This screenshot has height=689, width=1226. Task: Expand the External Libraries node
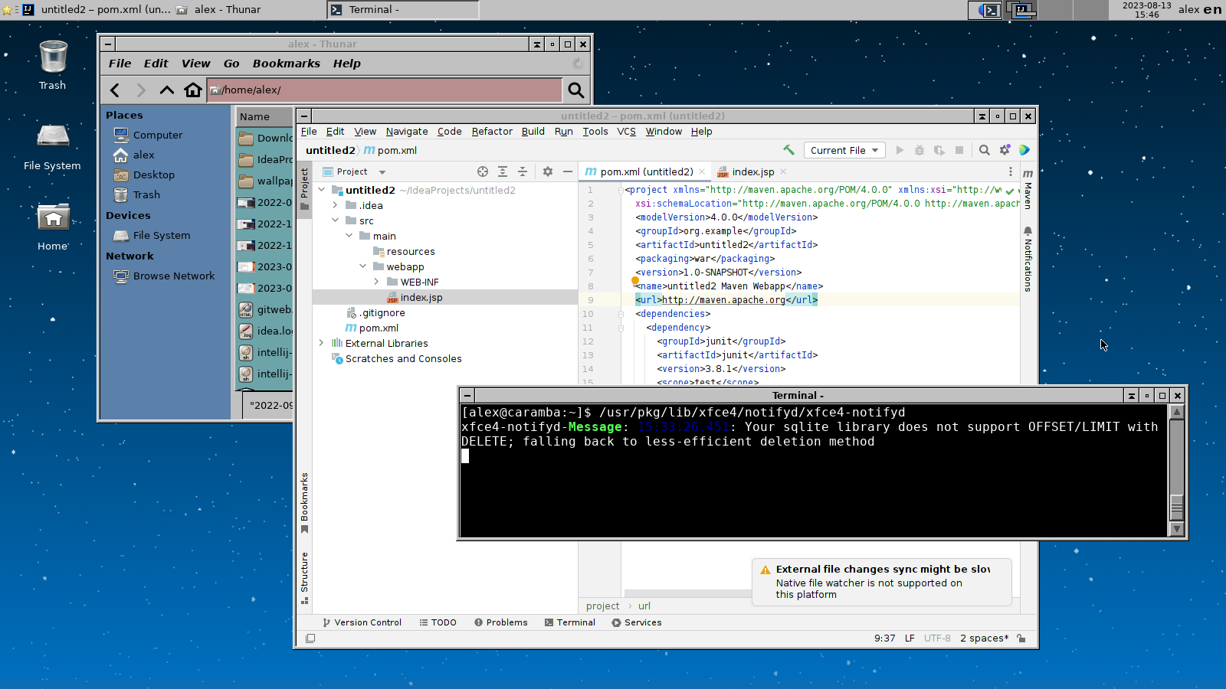(322, 343)
